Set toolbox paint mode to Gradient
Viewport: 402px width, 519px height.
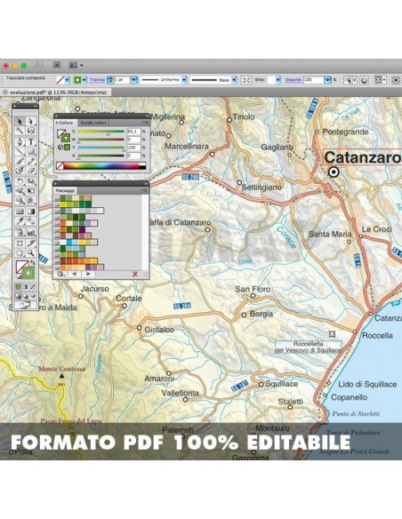pyautogui.click(x=26, y=287)
